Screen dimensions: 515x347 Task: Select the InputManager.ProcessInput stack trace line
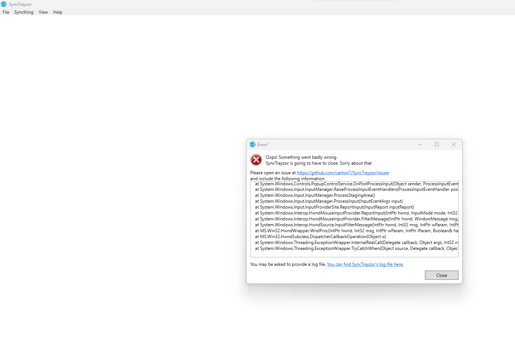[x=328, y=201]
